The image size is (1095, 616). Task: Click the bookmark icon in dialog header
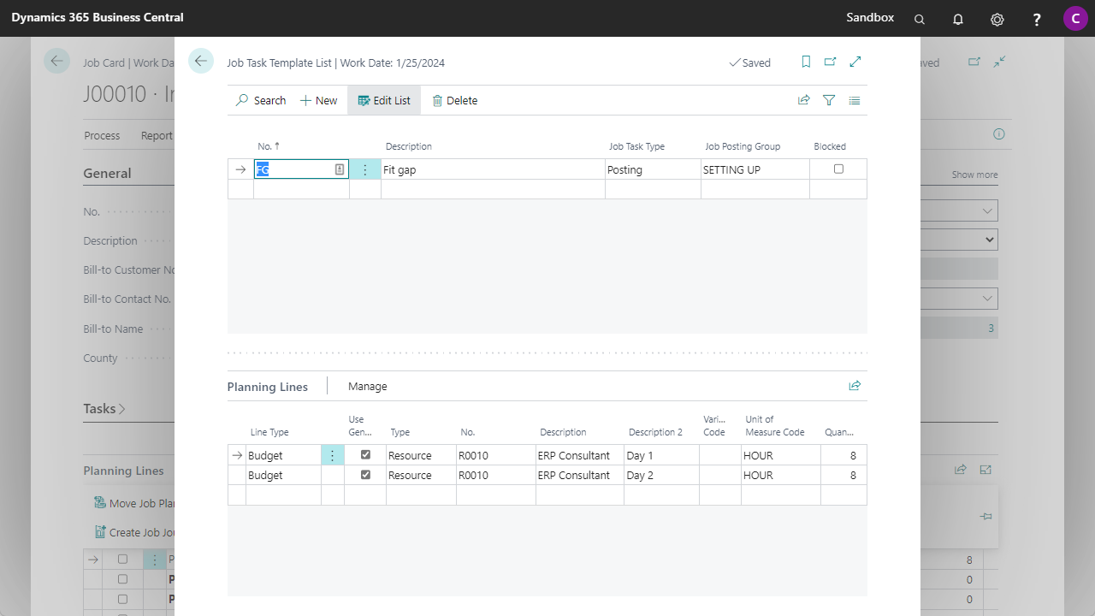[806, 62]
